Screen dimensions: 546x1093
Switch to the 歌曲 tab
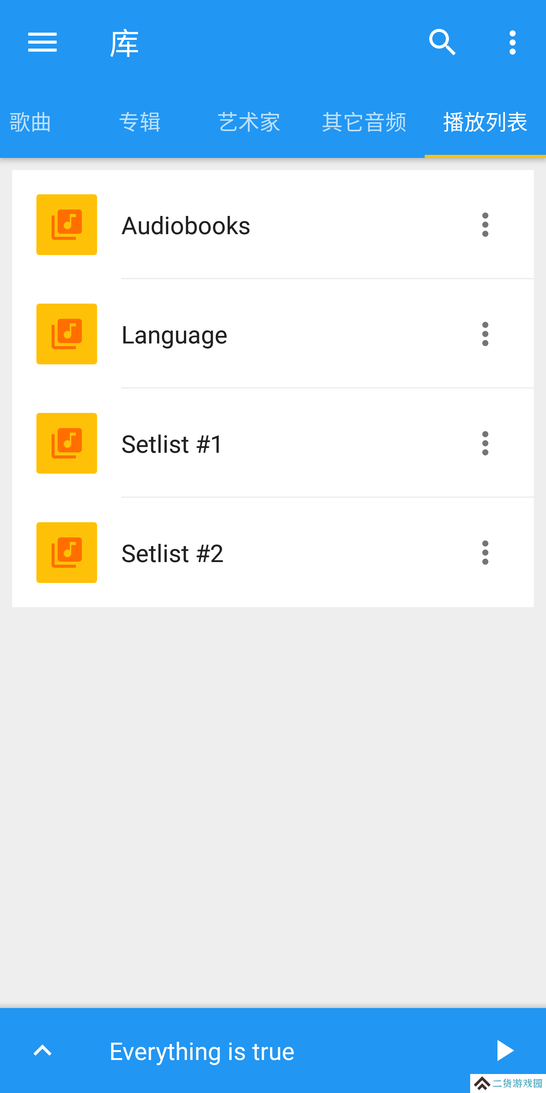30,122
